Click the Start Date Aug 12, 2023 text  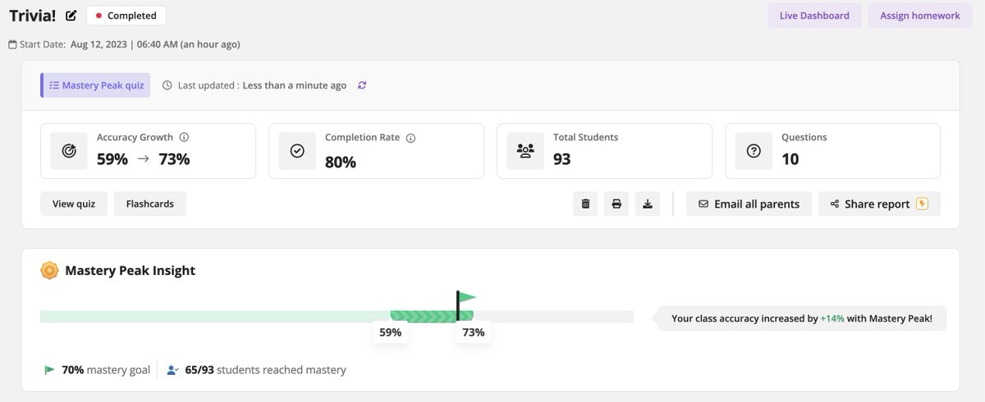[128, 44]
